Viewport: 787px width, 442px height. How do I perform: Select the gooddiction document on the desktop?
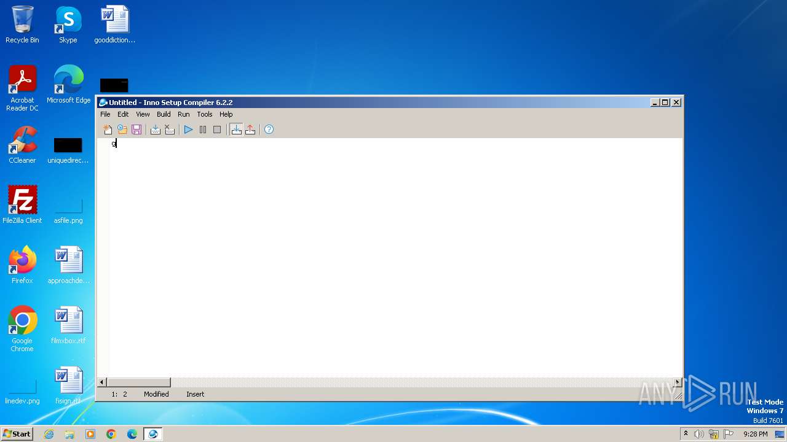(x=114, y=25)
